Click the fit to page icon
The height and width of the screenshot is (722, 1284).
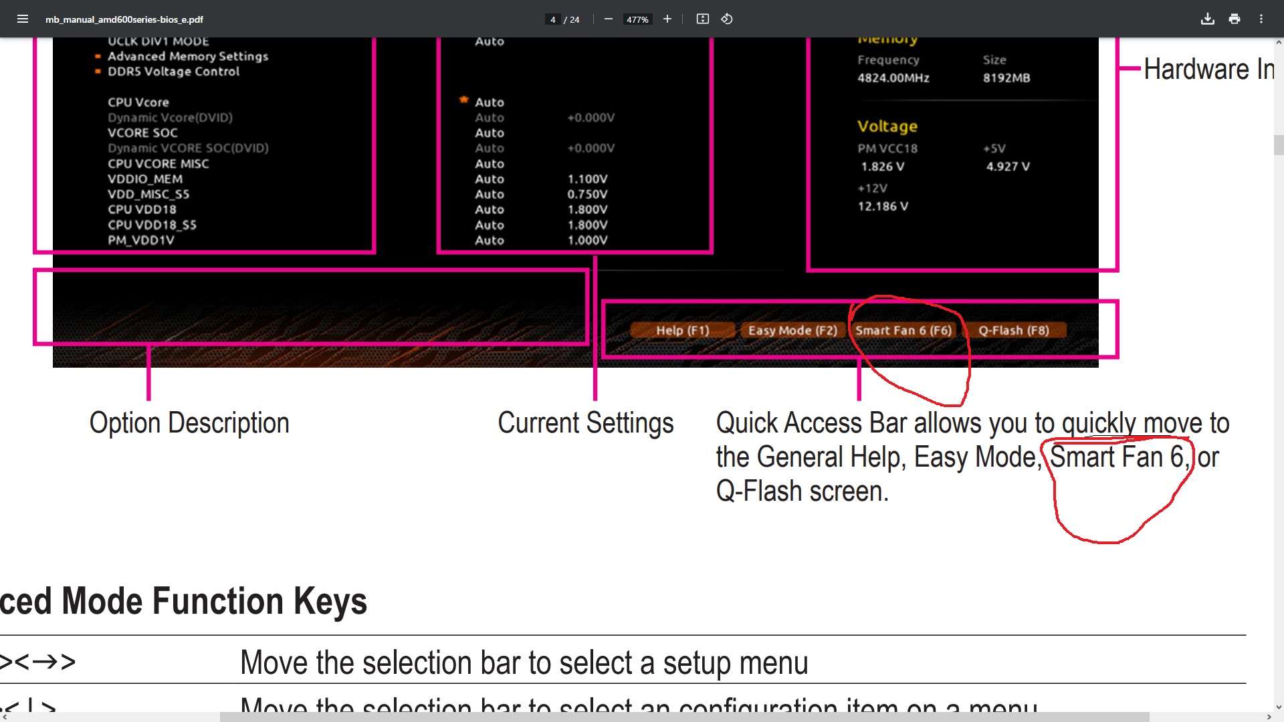point(702,19)
